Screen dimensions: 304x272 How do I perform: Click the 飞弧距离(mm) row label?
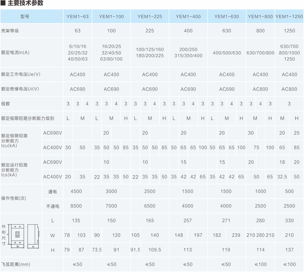coord(16,265)
